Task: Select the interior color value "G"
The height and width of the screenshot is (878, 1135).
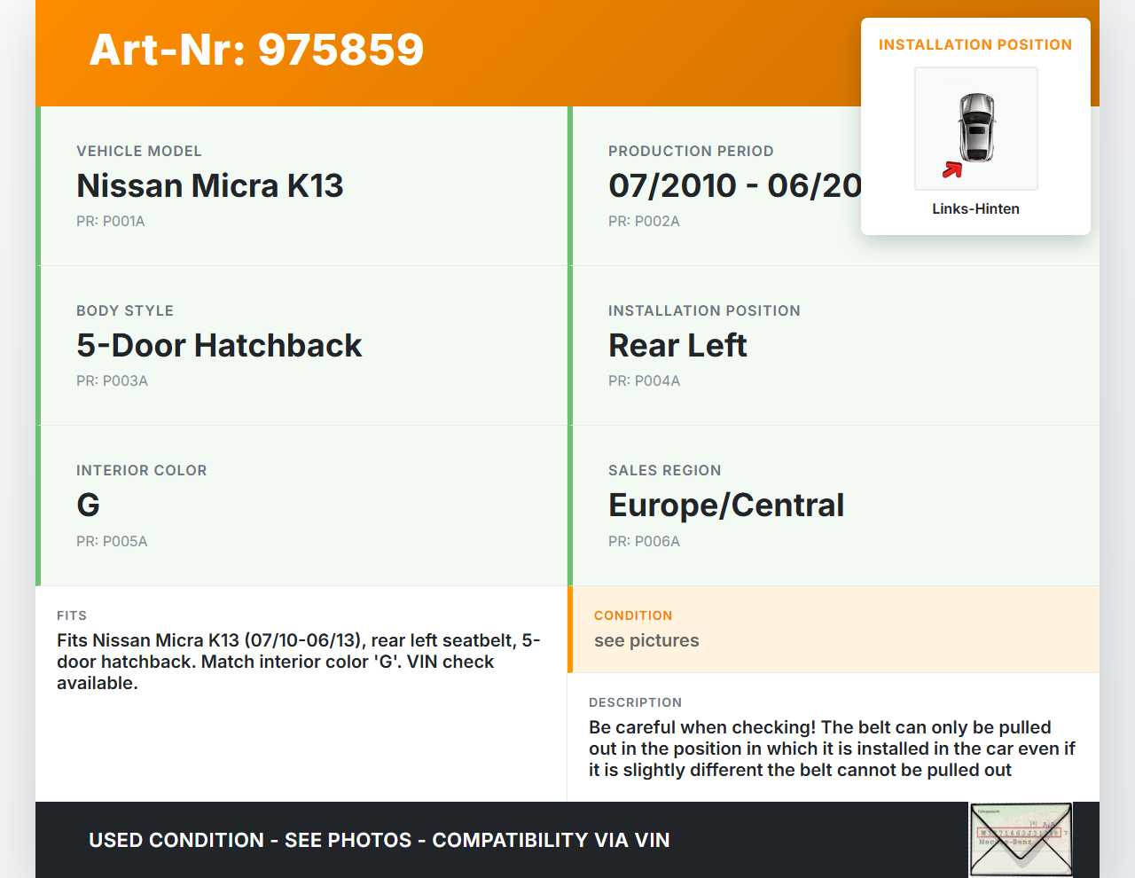Action: tap(88, 505)
